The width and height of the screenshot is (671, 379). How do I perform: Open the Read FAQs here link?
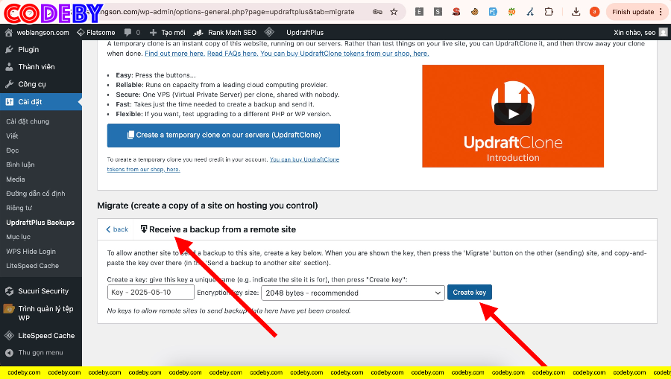coord(233,54)
